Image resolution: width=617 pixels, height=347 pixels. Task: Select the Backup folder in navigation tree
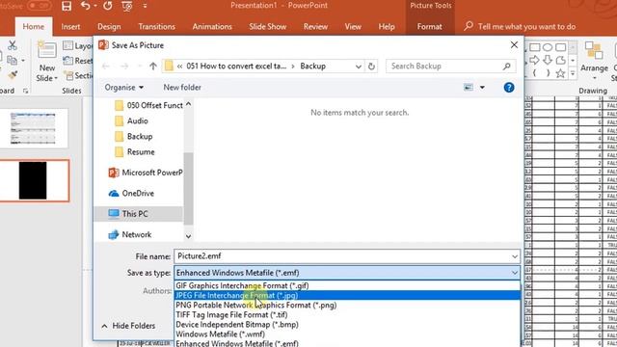tap(134, 137)
